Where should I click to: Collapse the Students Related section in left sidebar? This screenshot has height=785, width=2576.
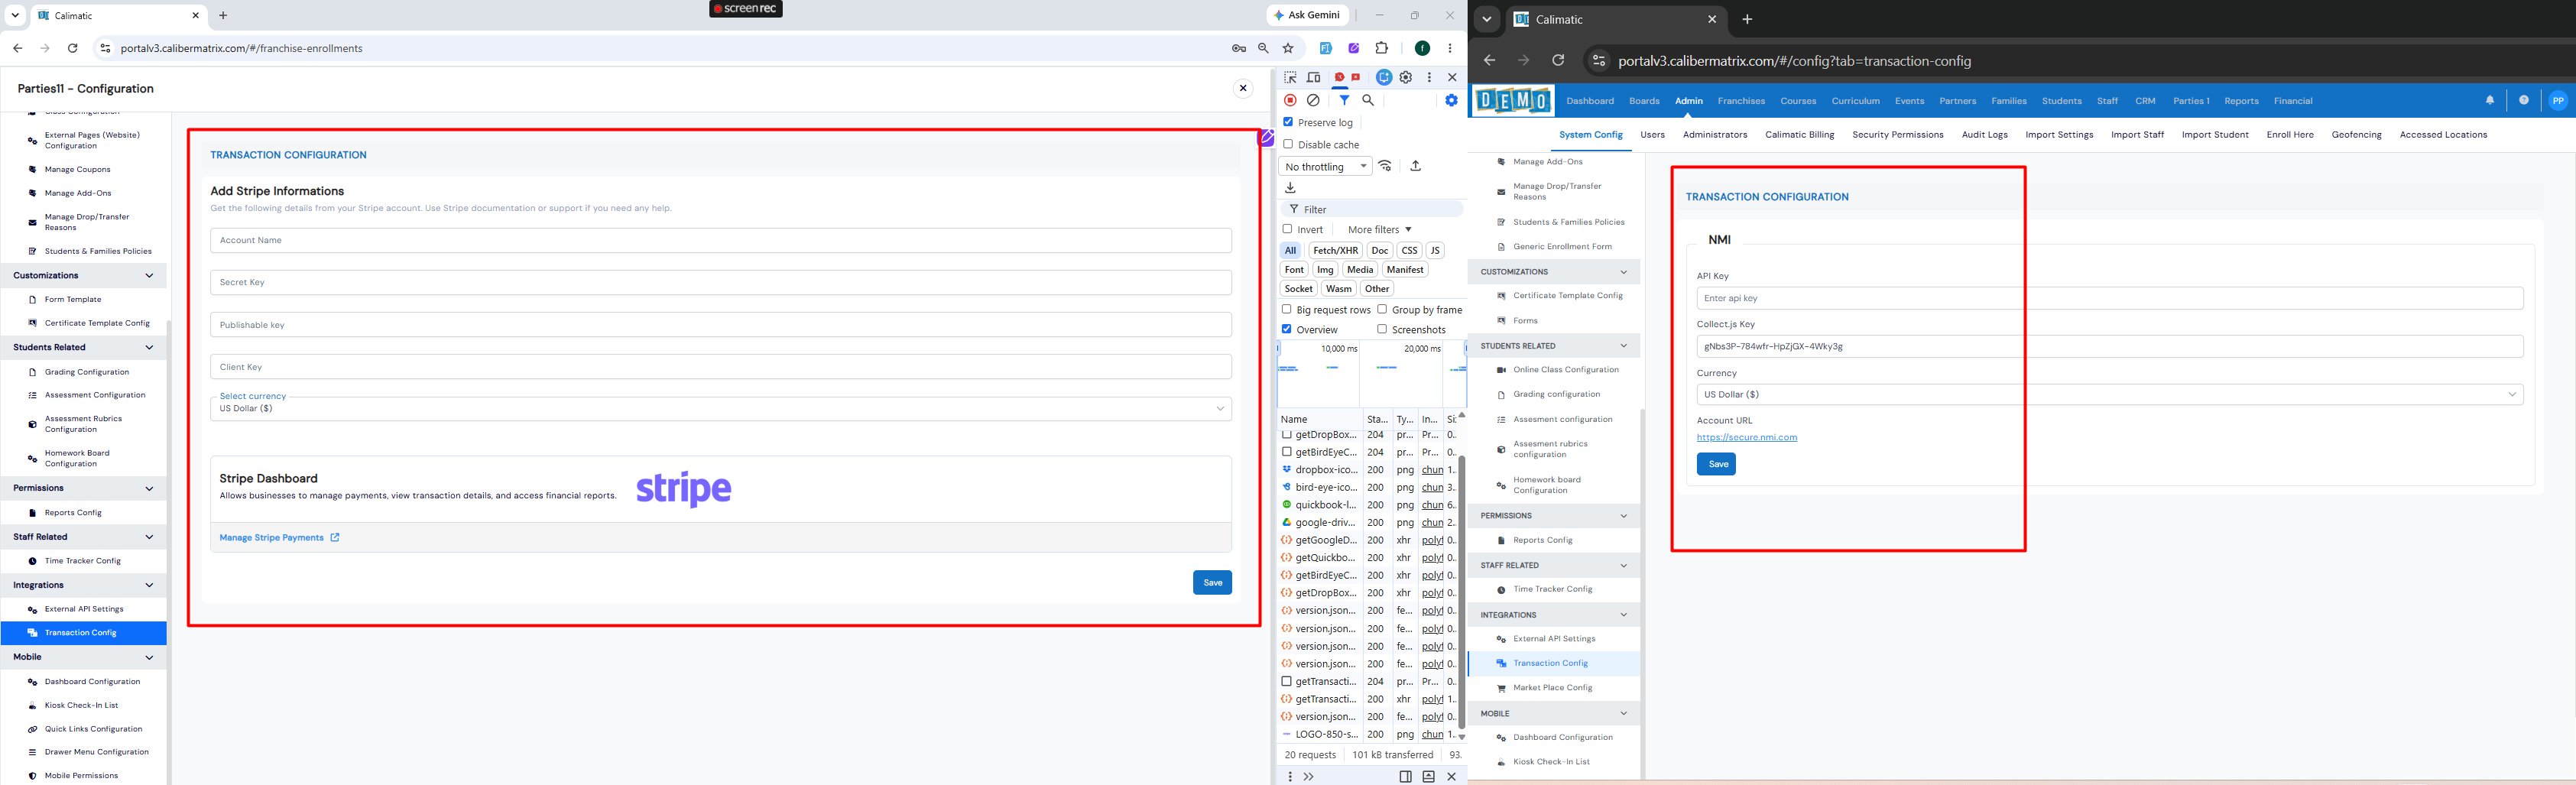click(83, 347)
